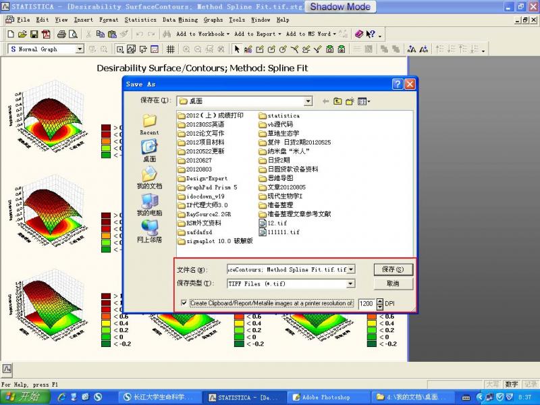Expand the 文件名 filename dropdown arrow
This screenshot has height=405, width=540.
pyautogui.click(x=350, y=269)
